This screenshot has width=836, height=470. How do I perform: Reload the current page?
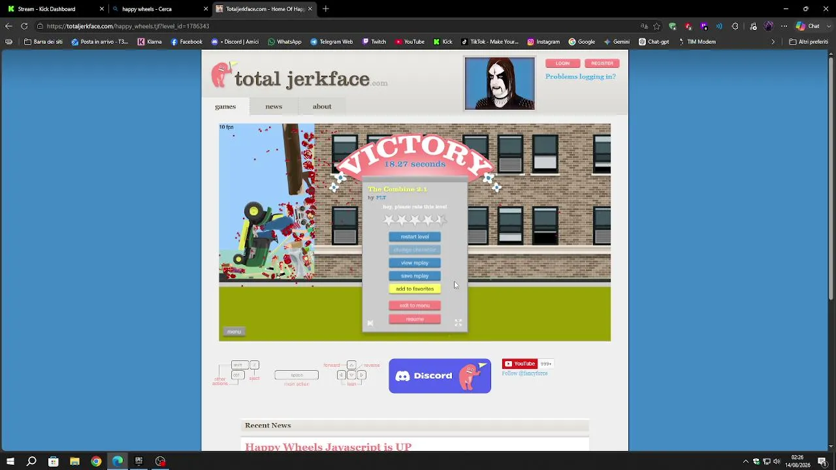coord(24,26)
